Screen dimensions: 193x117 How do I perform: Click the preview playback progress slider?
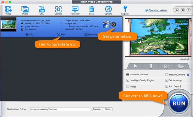[x=152, y=59]
